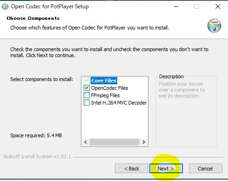This screenshot has height=181, width=228.
Task: Cancel the installation
Action: (x=205, y=169)
